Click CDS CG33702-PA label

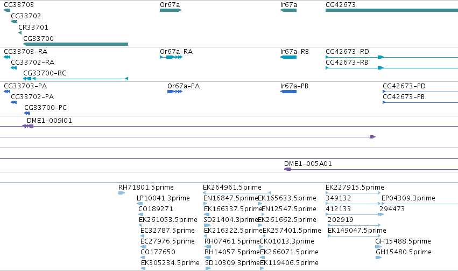pyautogui.click(x=32, y=97)
